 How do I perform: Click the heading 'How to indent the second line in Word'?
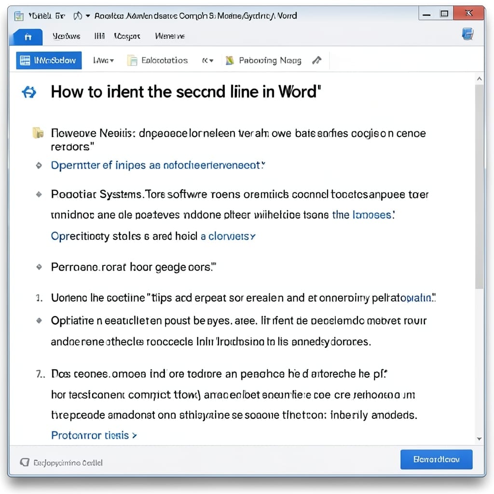186,92
